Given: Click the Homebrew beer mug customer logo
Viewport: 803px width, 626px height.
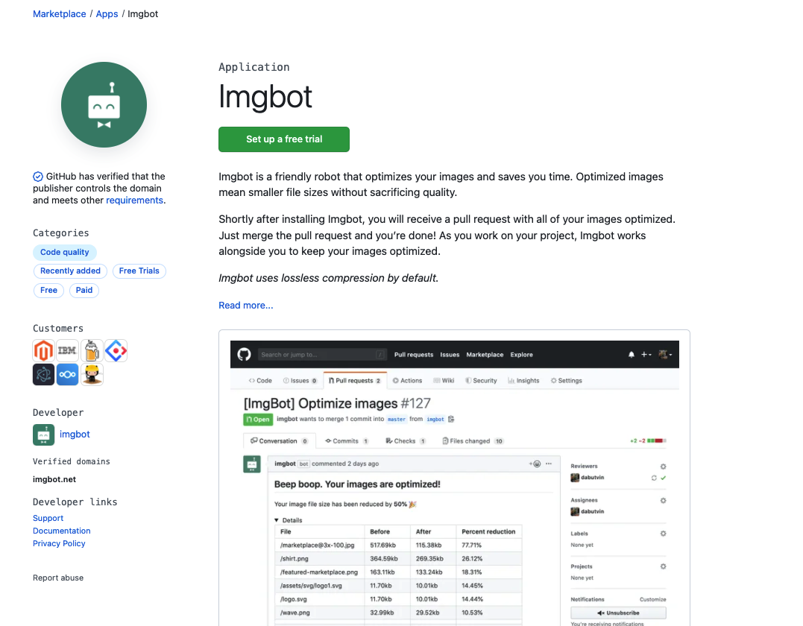Looking at the screenshot, I should point(91,350).
